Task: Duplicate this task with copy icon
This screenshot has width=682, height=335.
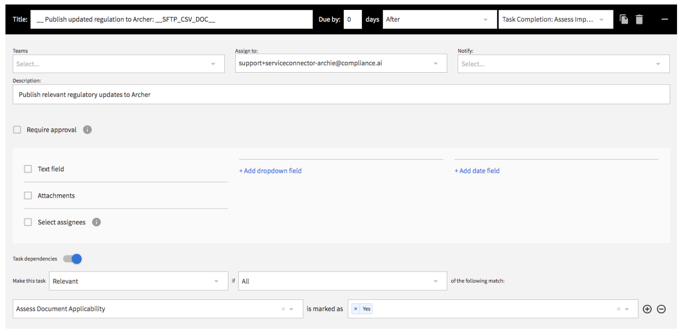Action: pos(624,19)
